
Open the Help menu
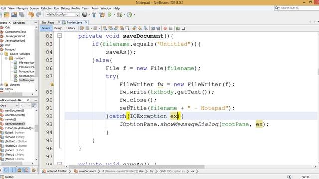click(116, 8)
